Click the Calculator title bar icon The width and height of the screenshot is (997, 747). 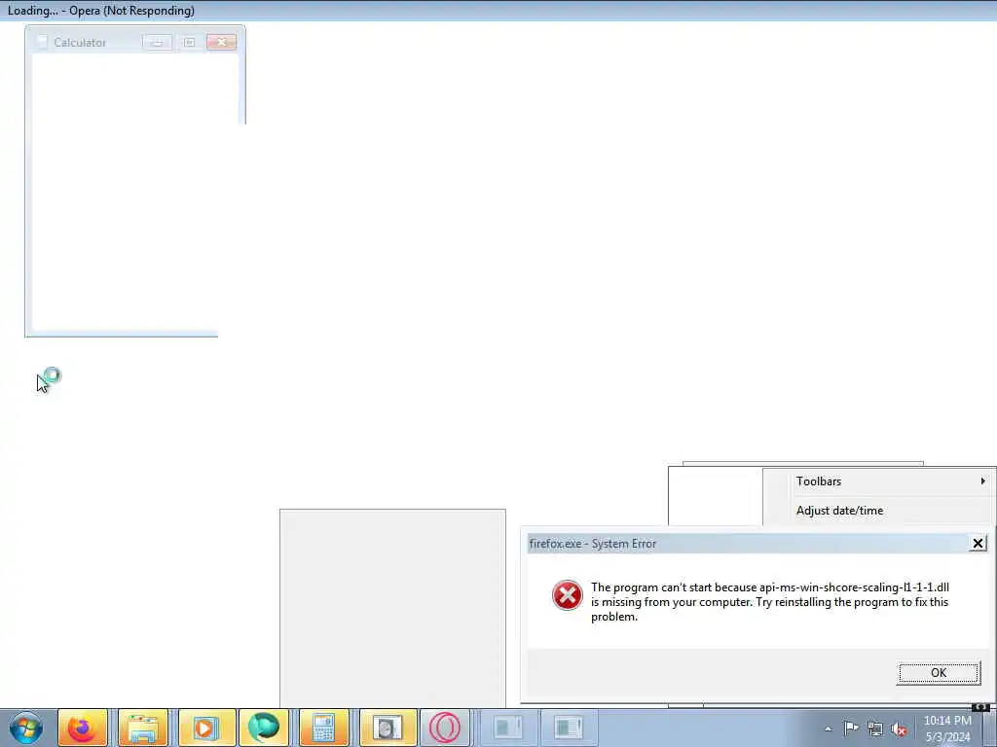[42, 42]
